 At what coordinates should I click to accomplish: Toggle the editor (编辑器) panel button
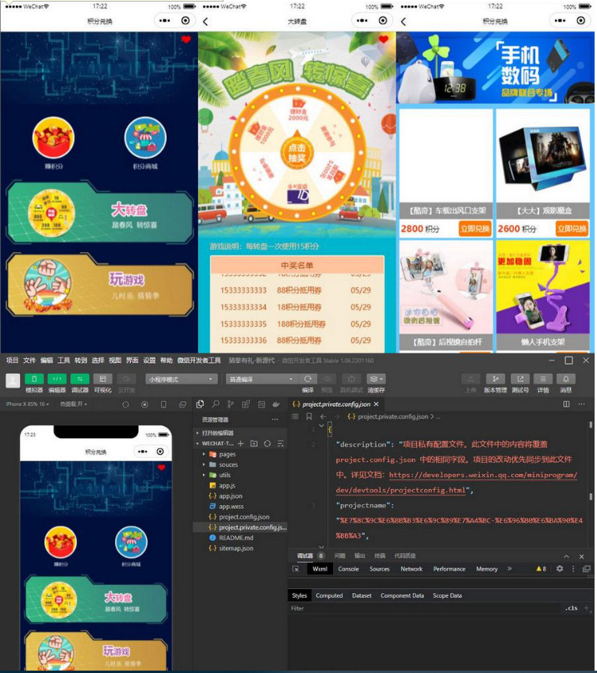click(57, 379)
